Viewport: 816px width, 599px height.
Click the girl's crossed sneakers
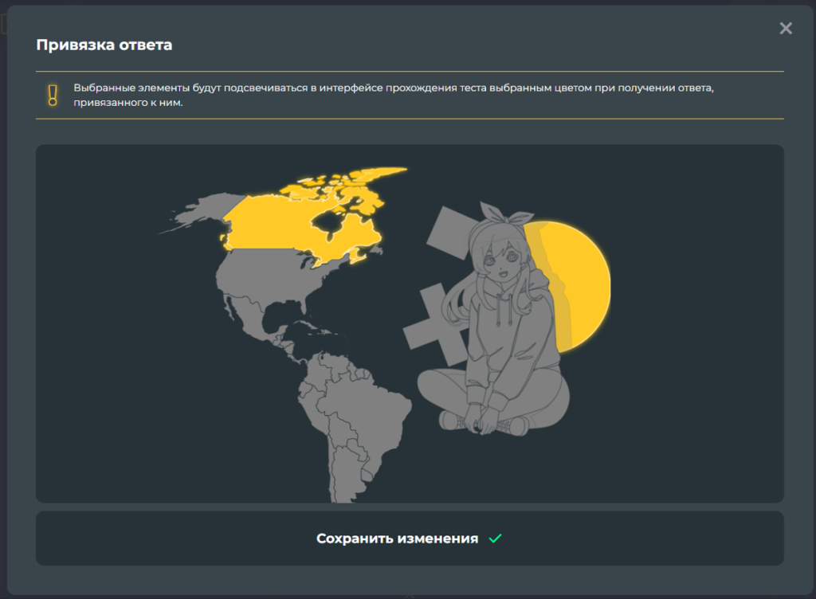pos(486,422)
